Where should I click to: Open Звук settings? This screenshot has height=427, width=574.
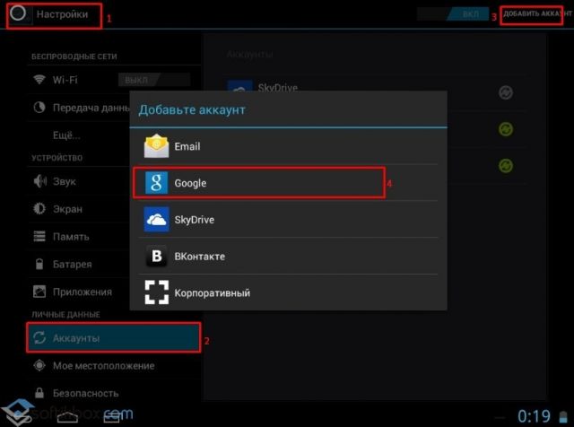[x=79, y=181]
